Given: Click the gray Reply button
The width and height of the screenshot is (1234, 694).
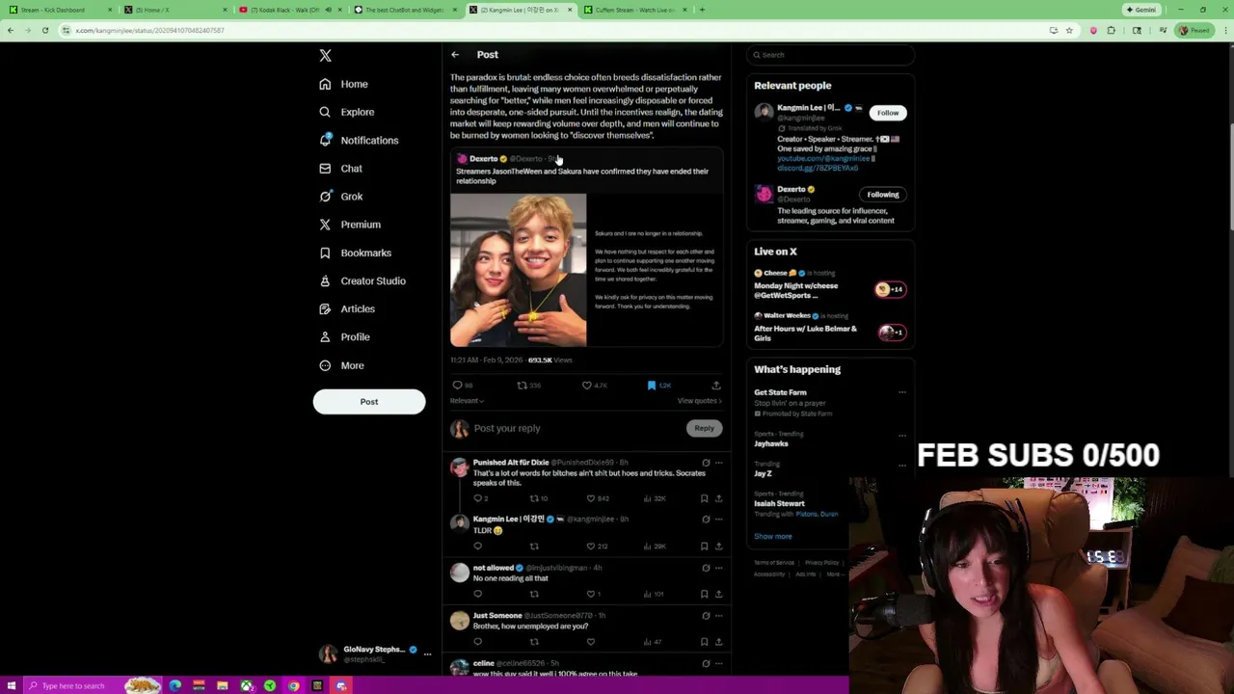Looking at the screenshot, I should [704, 428].
